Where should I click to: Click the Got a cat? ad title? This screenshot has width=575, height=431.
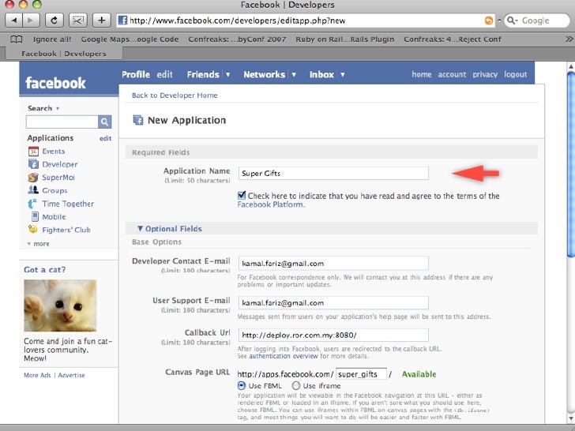point(45,270)
